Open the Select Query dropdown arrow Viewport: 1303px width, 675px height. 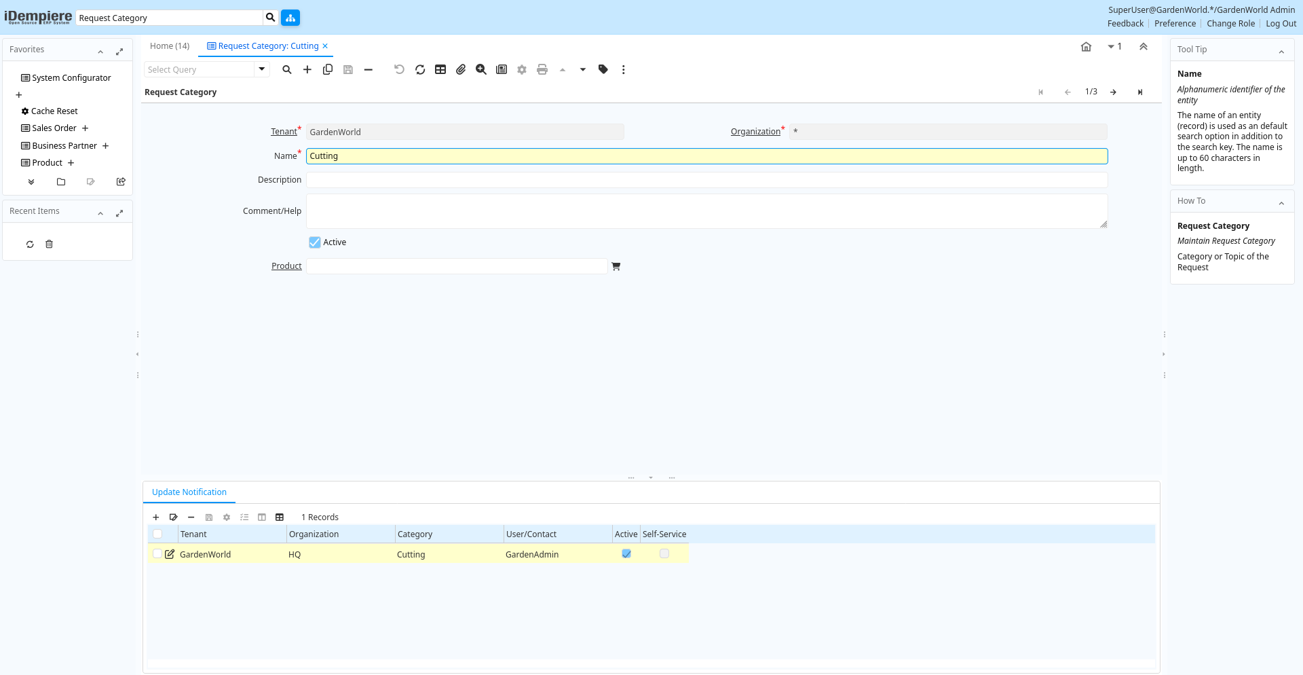pyautogui.click(x=262, y=69)
